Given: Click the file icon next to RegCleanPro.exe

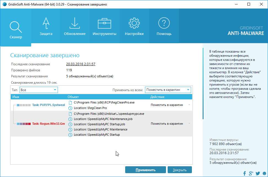Looking at the screenshot, I should click(x=70, y=103).
